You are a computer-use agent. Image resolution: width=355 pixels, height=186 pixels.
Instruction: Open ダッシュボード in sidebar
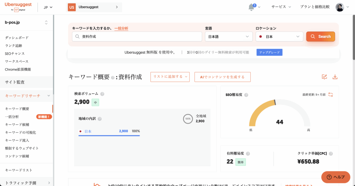(17, 37)
